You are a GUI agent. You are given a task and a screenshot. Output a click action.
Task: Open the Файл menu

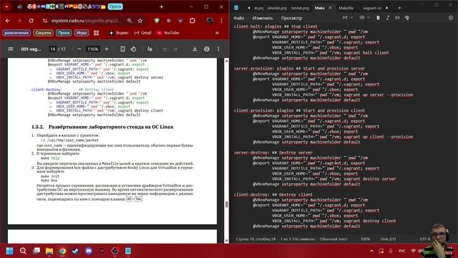(238, 18)
